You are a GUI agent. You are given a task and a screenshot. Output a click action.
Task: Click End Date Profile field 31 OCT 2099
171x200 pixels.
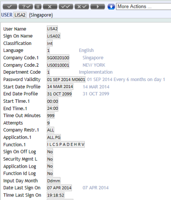tap(59, 94)
